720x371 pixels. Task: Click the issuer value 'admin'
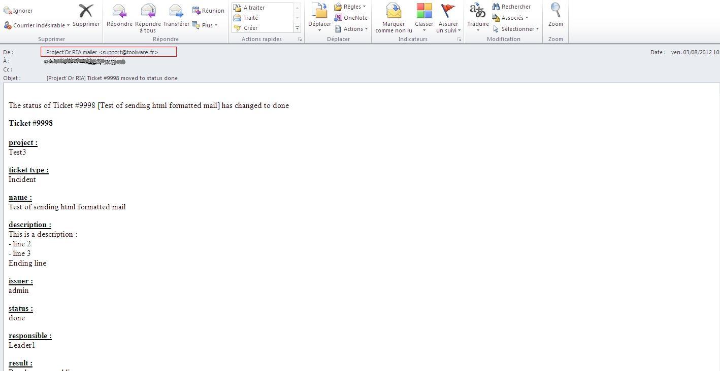(x=19, y=290)
